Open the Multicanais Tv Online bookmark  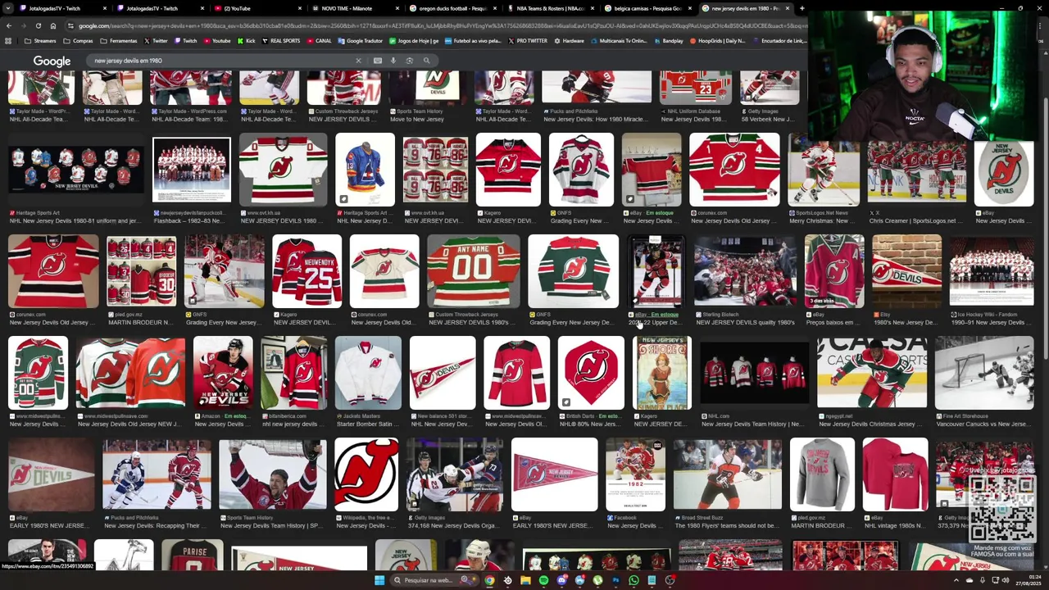(620, 40)
